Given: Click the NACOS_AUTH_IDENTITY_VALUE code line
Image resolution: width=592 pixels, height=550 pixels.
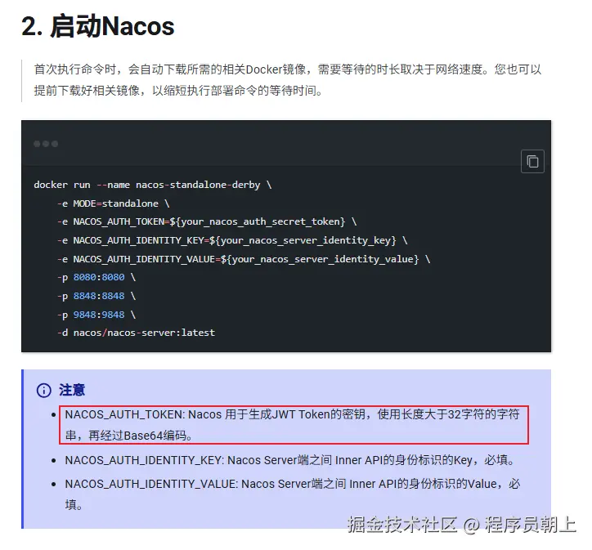Looking at the screenshot, I should tap(244, 259).
